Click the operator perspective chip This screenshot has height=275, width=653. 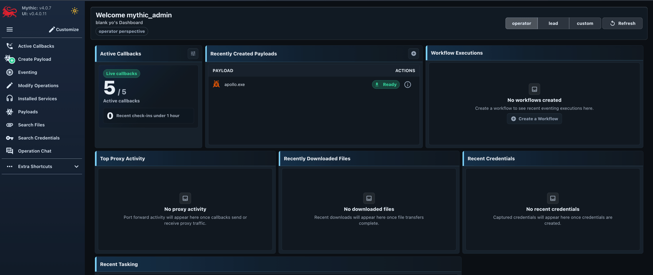click(x=122, y=31)
